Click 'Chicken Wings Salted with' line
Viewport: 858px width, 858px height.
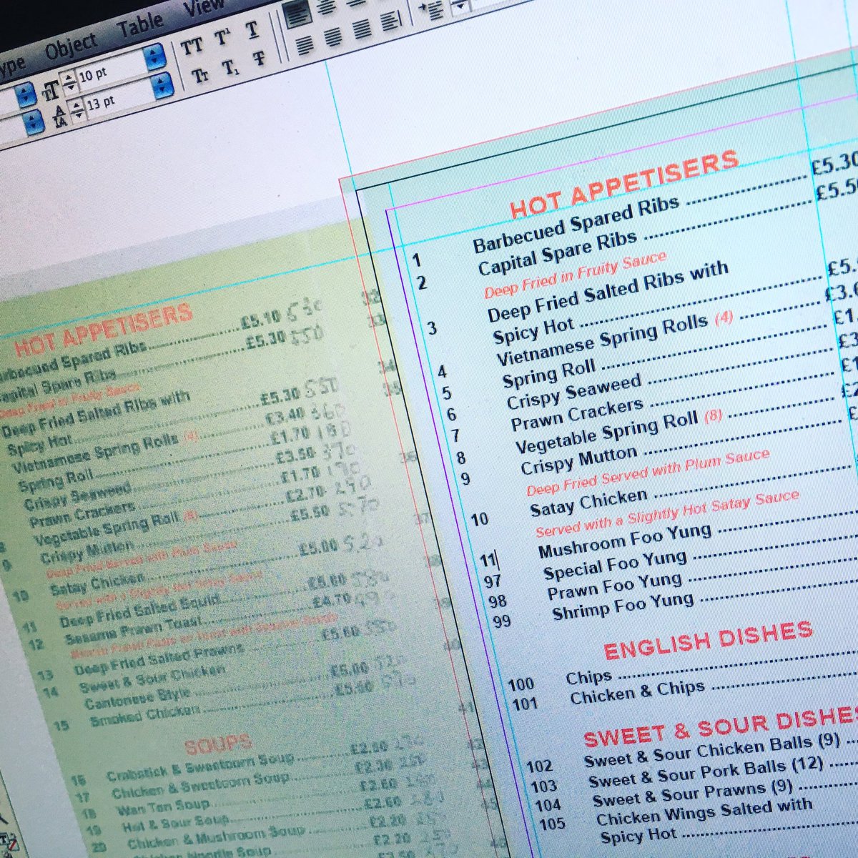(x=704, y=812)
